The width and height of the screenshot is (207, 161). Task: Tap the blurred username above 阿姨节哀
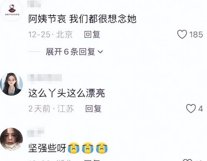pyautogui.click(x=34, y=4)
